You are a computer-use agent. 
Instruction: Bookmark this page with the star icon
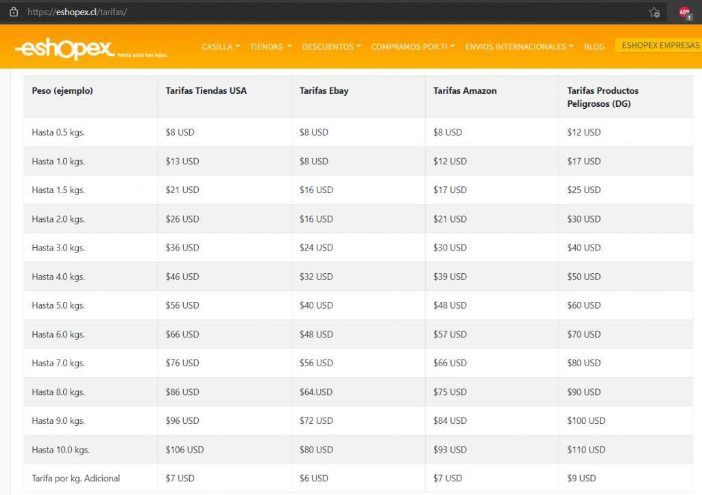coord(654,12)
